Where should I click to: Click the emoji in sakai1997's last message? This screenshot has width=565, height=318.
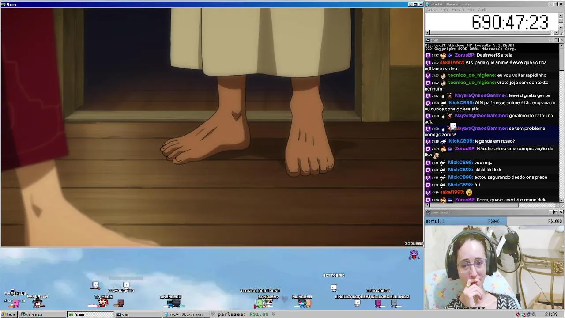point(469,193)
